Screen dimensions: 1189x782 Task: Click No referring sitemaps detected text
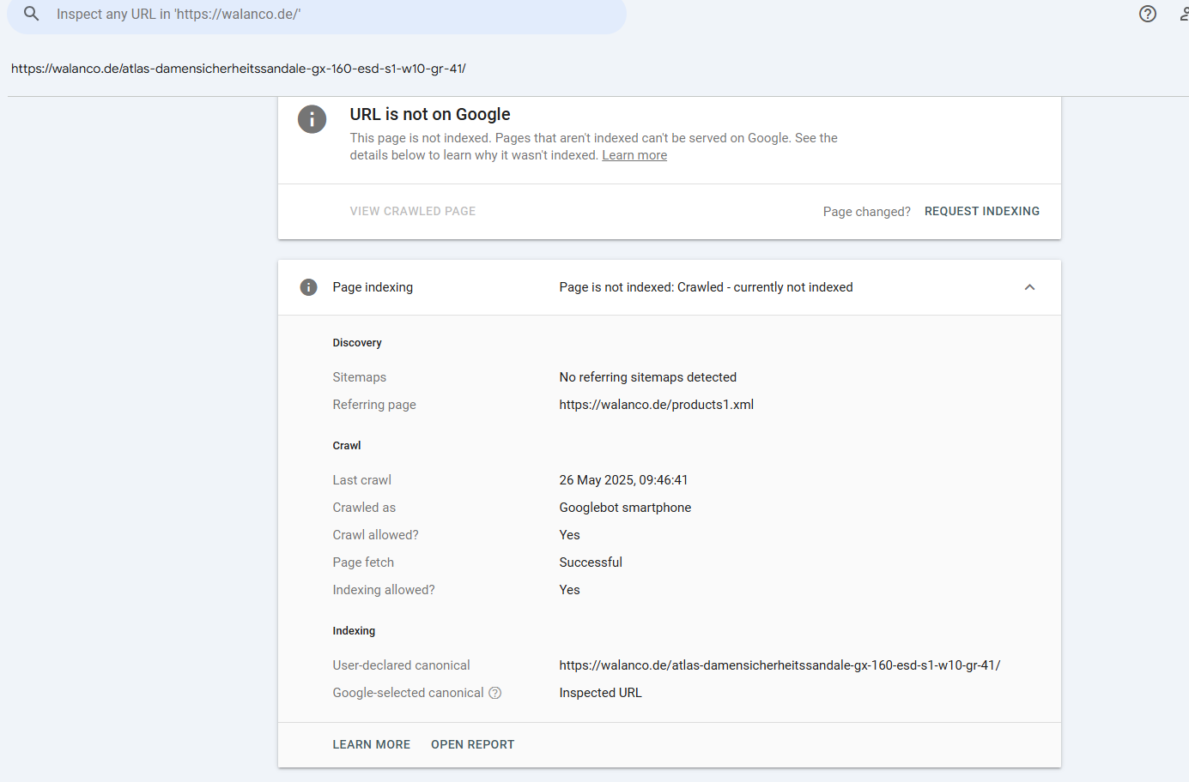coord(648,377)
